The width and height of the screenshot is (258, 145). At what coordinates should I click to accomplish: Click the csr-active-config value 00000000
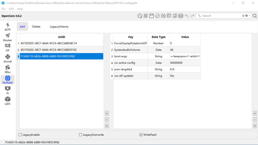pos(185,63)
